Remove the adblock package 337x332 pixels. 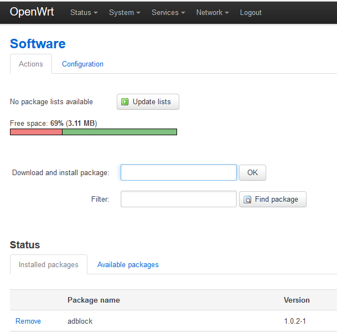(28, 321)
